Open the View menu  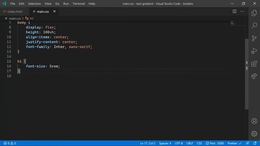(48, 4)
